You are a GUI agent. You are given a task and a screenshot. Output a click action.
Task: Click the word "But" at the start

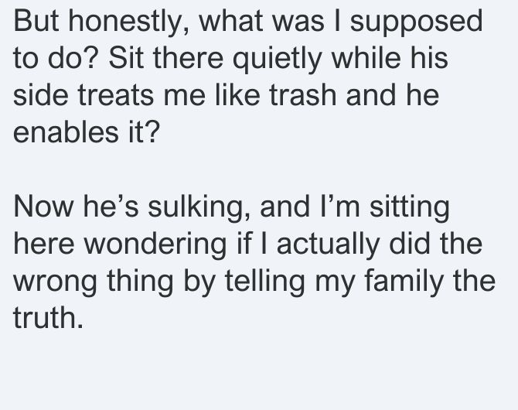click(36, 21)
